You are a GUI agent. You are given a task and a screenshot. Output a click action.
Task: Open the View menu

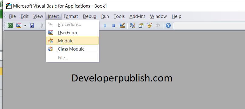tap(38, 16)
